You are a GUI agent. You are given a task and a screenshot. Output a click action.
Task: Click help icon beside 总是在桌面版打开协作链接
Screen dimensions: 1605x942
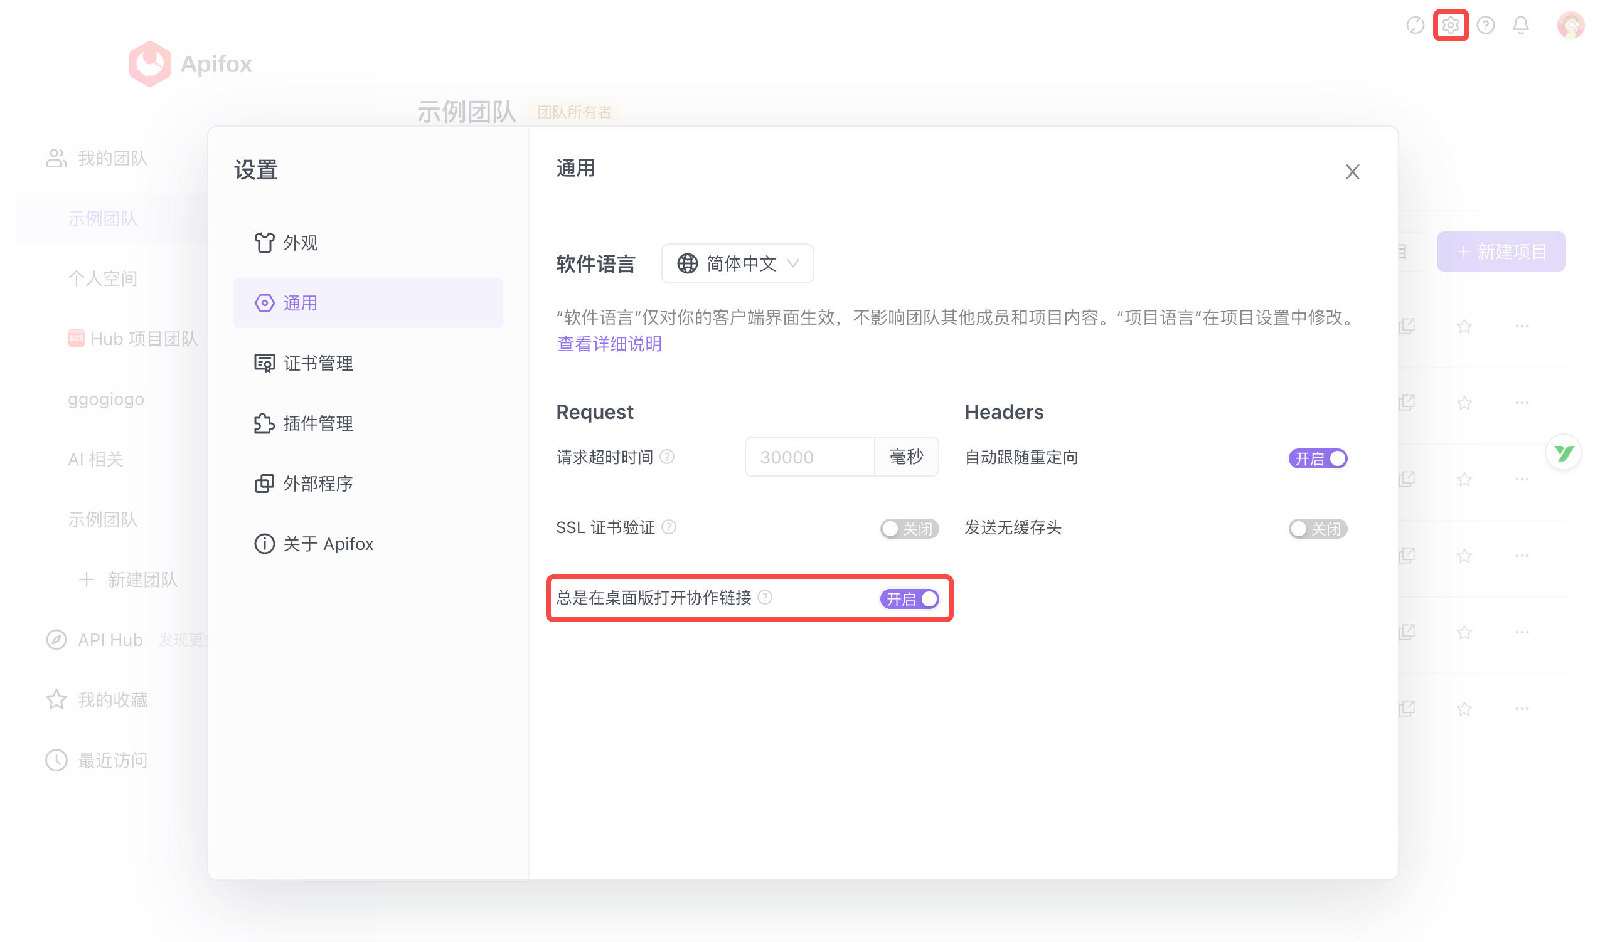765,597
